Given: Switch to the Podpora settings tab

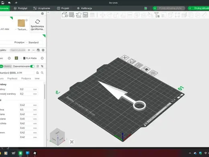Looking at the screenshot, I should [26, 78].
